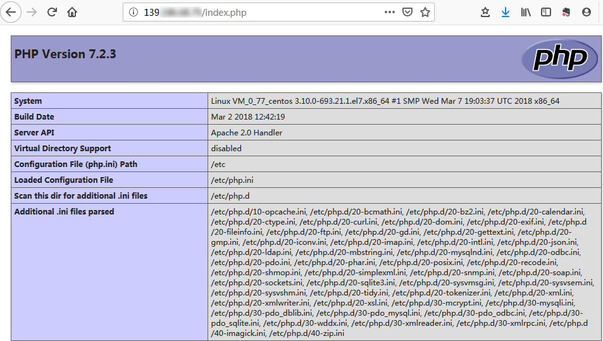Select /etc/php.d/30-mysqli.ini in parsed list

click(x=530, y=303)
